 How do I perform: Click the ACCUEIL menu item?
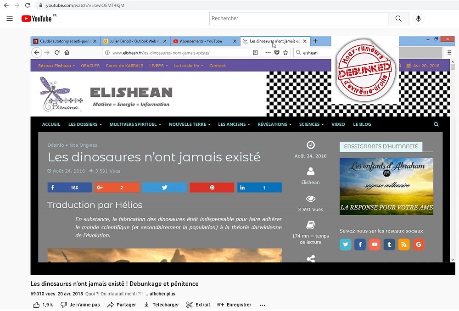point(51,124)
